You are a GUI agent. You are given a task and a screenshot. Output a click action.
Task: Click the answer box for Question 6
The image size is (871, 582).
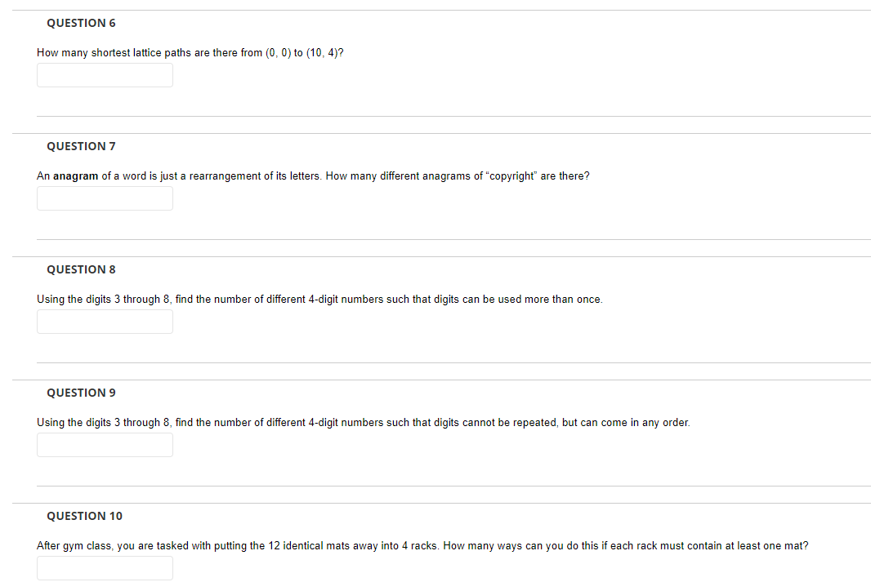pyautogui.click(x=105, y=75)
